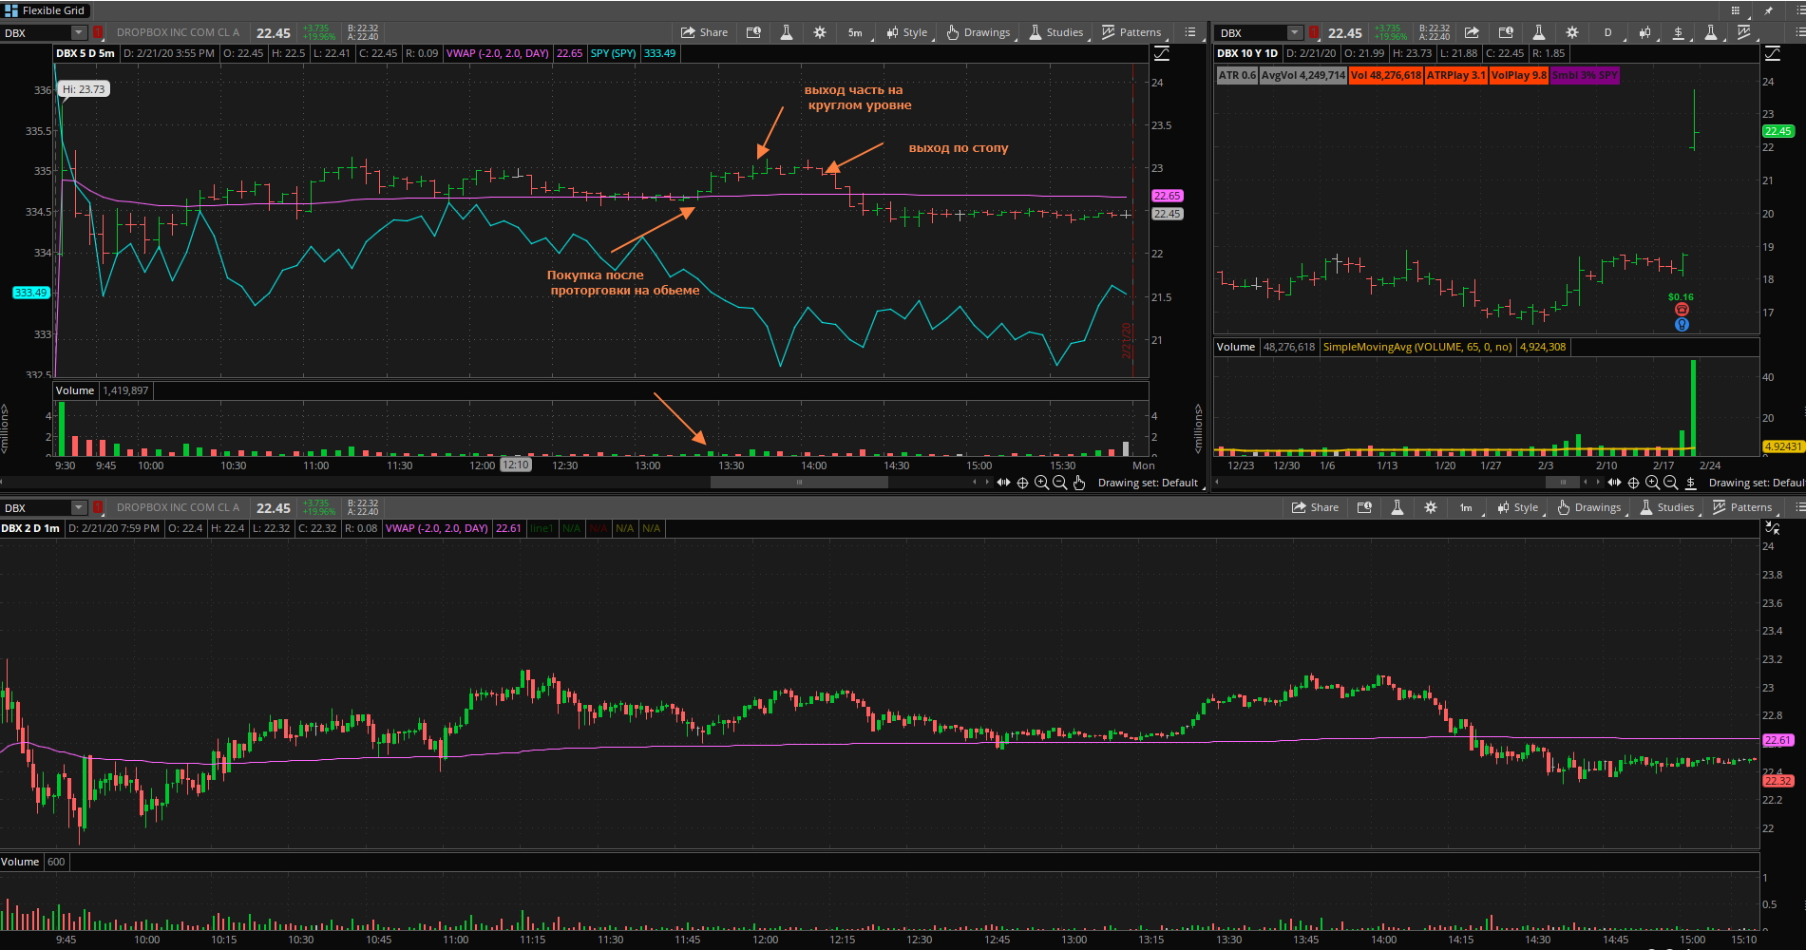Click dollar-sign icon in daily chart toolbar
This screenshot has height=950, width=1806.
[x=1678, y=32]
